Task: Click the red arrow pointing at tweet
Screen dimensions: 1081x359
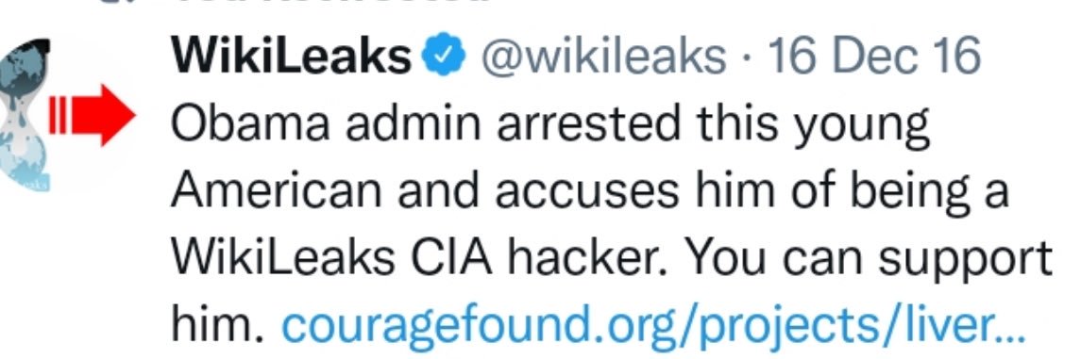Action: 103,115
